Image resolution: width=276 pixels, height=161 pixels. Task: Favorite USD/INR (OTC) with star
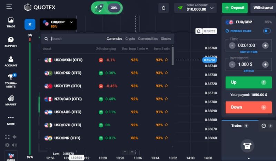[x=166, y=138]
